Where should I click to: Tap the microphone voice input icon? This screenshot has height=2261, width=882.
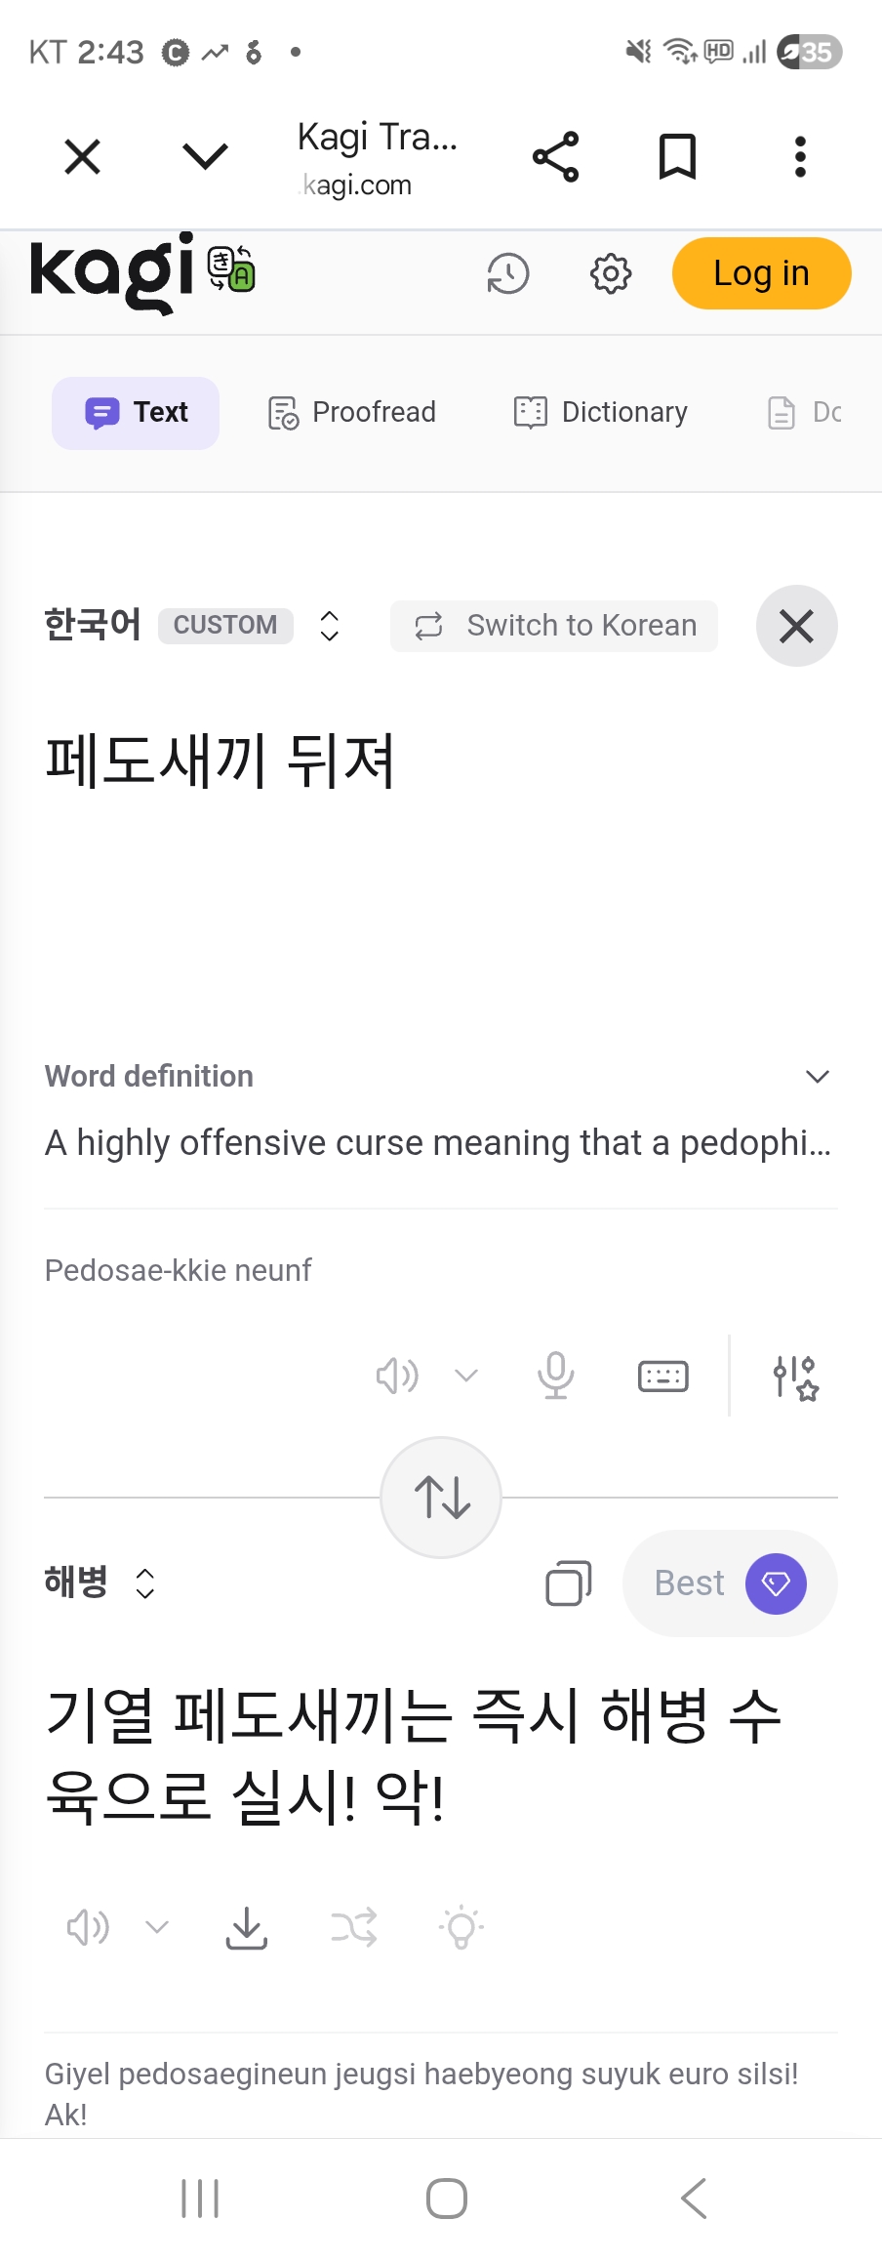pyautogui.click(x=555, y=1376)
